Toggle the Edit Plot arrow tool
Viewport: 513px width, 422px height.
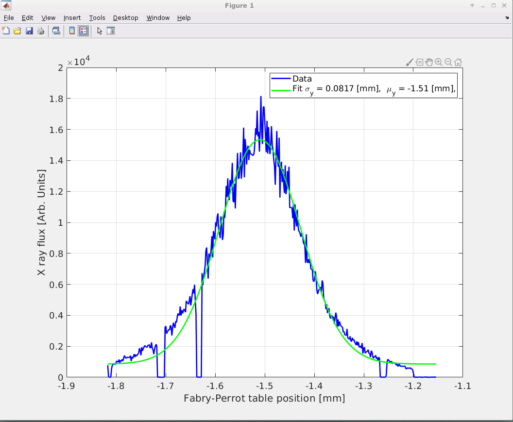coord(100,31)
